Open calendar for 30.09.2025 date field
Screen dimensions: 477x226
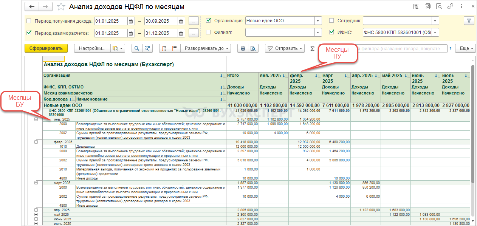(x=181, y=21)
